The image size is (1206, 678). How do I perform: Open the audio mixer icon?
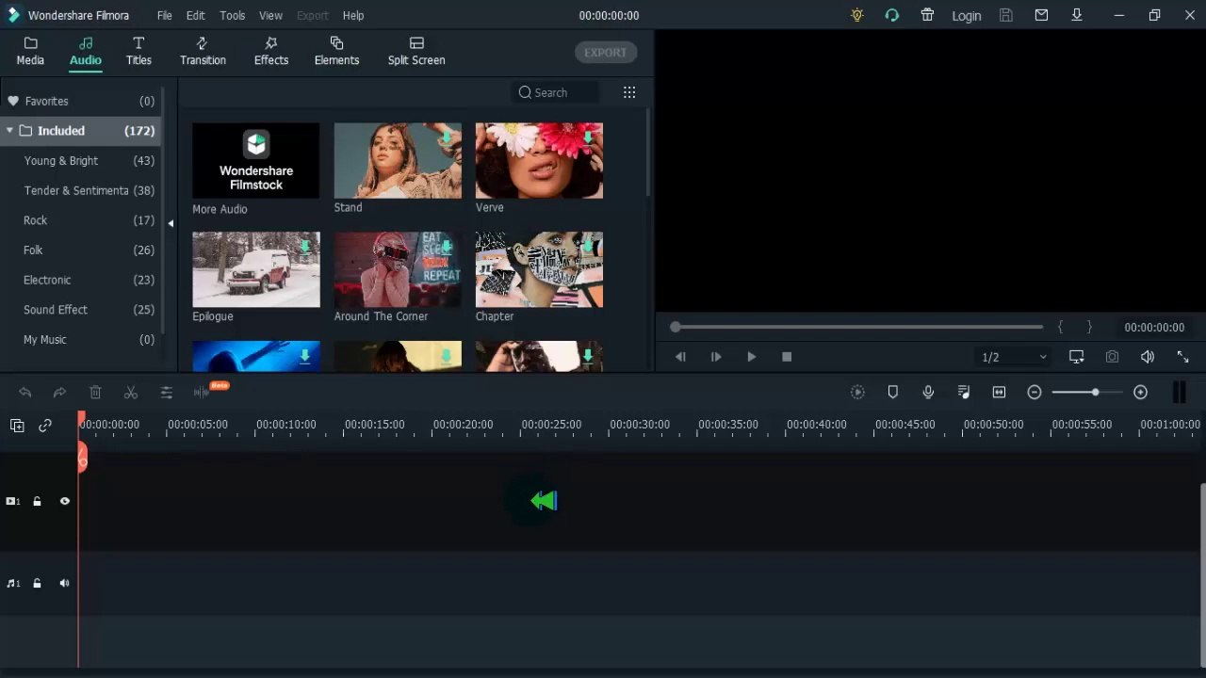click(964, 392)
